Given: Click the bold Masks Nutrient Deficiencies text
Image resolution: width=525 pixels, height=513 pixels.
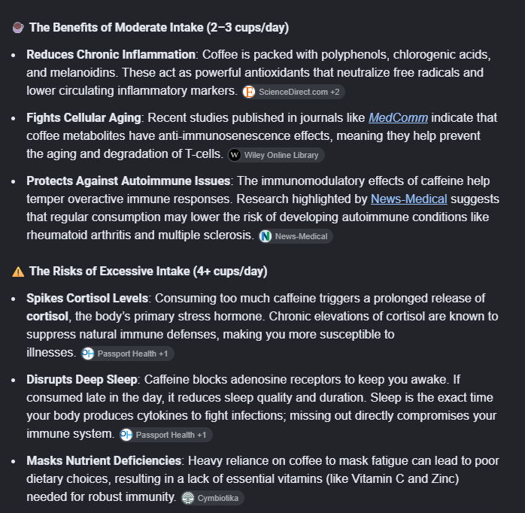Looking at the screenshot, I should coord(104,461).
